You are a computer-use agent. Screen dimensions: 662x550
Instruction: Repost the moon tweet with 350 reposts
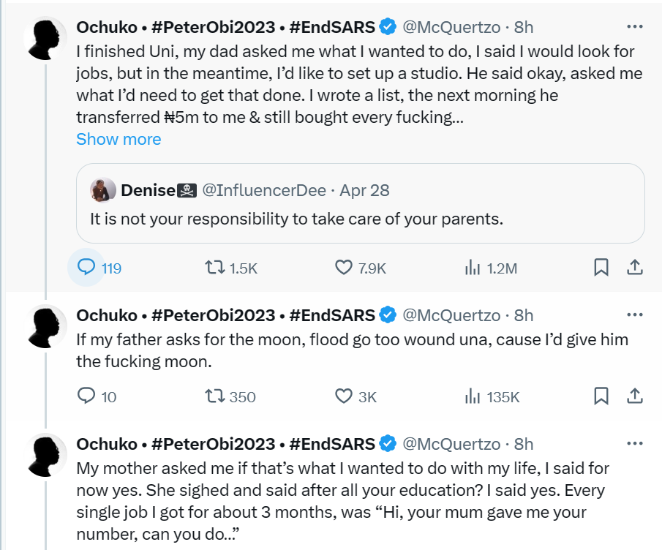click(x=215, y=396)
